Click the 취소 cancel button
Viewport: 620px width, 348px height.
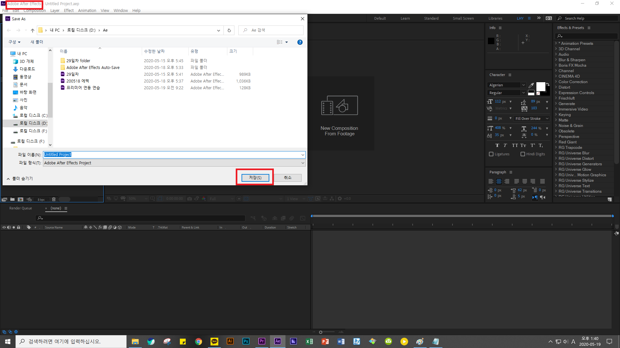tap(287, 178)
